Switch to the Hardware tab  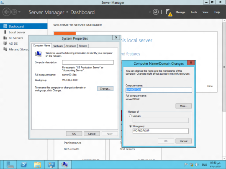pos(58,46)
